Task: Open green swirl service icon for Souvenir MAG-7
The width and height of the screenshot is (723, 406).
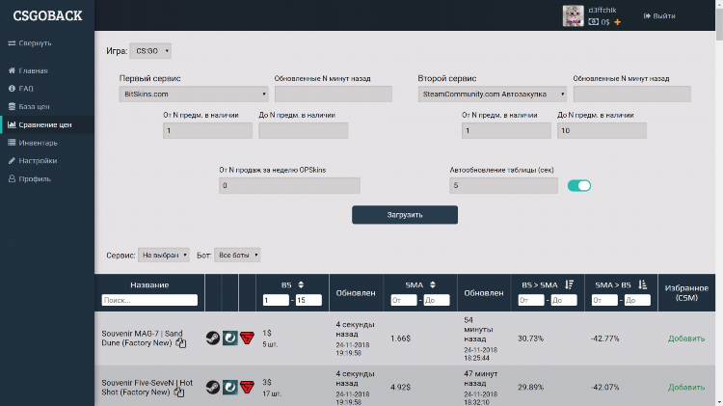Action: click(x=230, y=338)
